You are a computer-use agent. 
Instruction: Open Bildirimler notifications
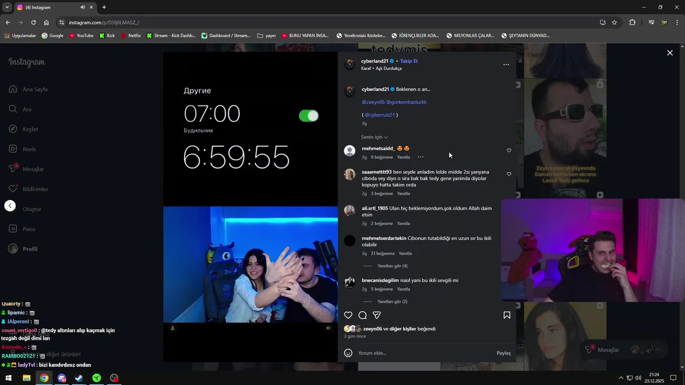28,189
